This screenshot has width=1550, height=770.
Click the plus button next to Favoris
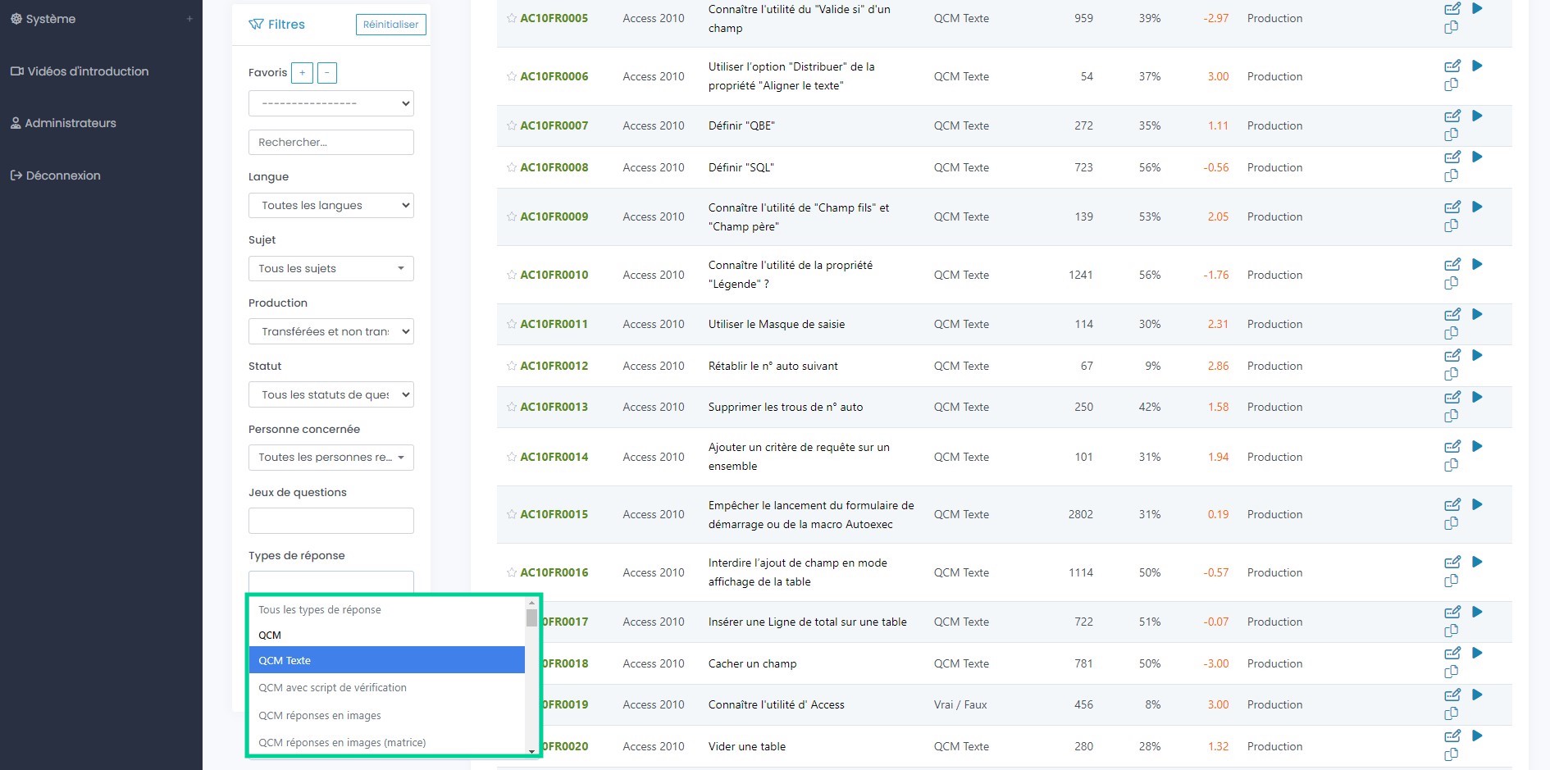click(x=302, y=73)
